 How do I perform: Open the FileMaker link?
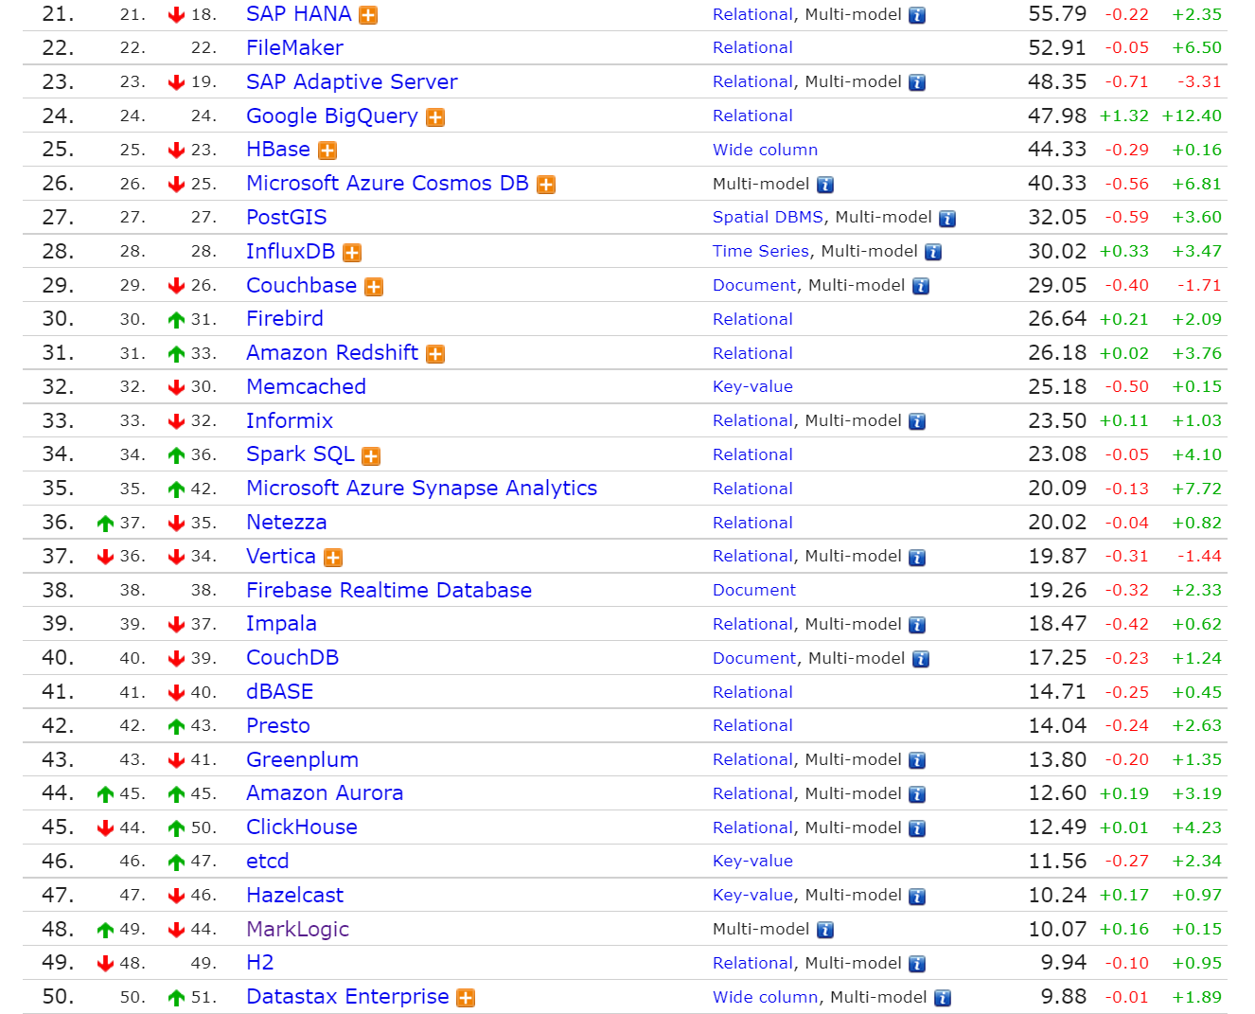294,48
